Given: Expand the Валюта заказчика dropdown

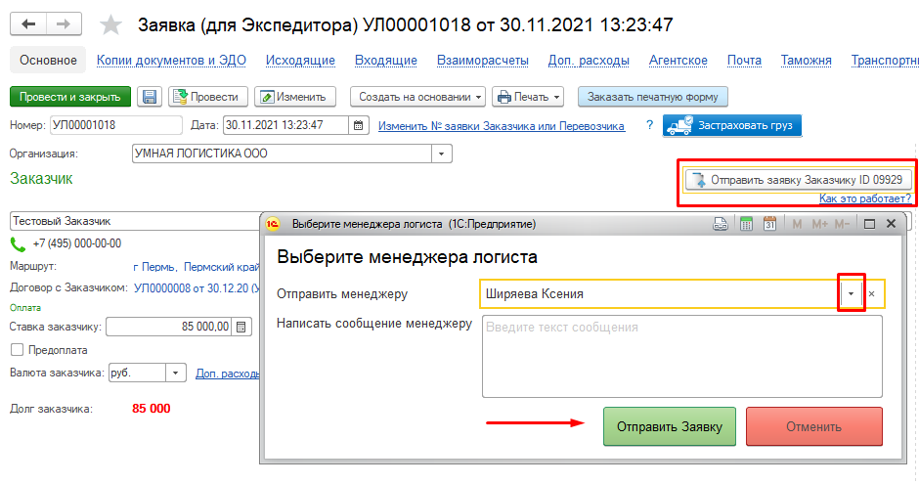Looking at the screenshot, I should [x=175, y=373].
